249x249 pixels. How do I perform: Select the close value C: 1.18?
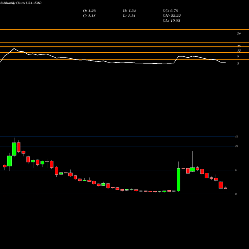89,16
